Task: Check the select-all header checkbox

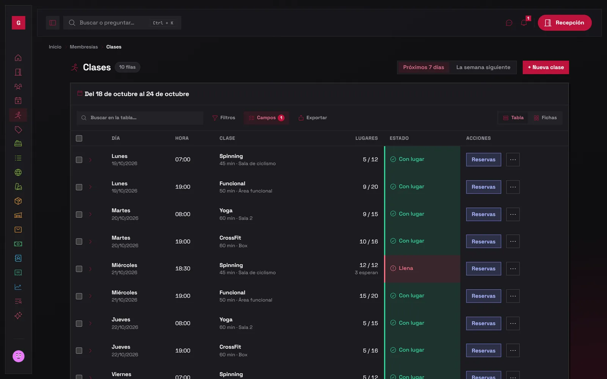Action: coord(79,138)
